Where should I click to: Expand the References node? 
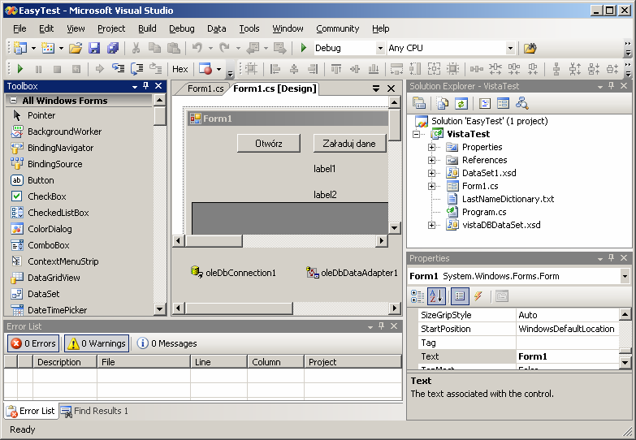(x=431, y=160)
